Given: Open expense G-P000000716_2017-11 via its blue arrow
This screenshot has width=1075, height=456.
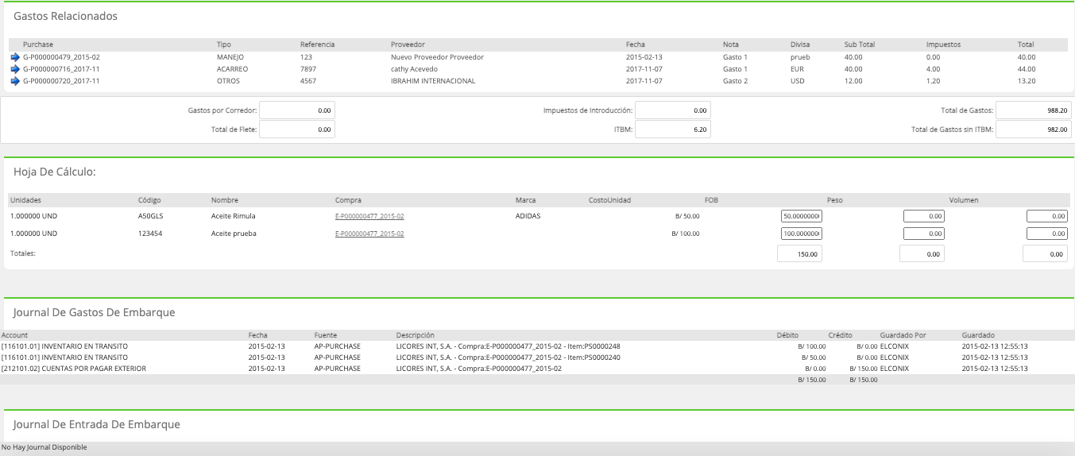Looking at the screenshot, I should 15,69.
